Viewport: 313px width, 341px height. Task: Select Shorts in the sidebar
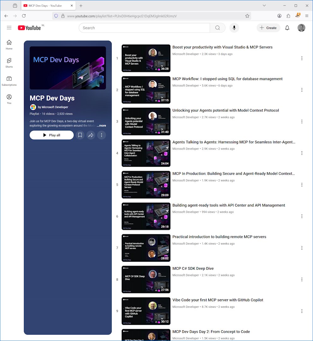point(9,62)
